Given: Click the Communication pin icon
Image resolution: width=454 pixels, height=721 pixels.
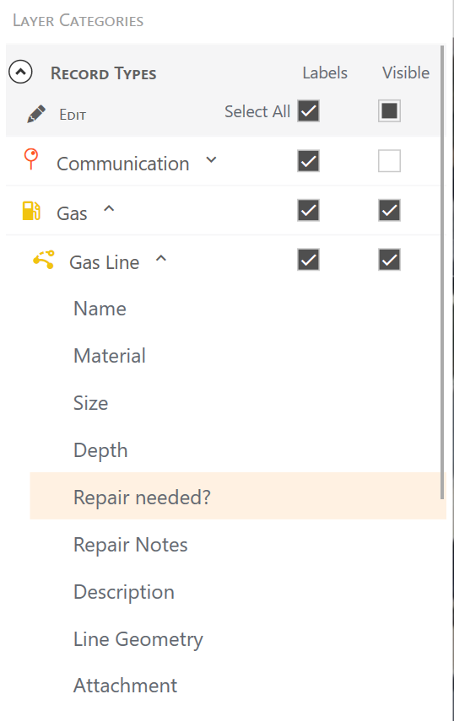Looking at the screenshot, I should click(31, 159).
